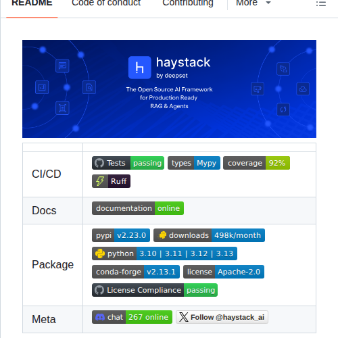The width and height of the screenshot is (338, 338).
Task: Select the Docs row label
Action: pyautogui.click(x=44, y=210)
